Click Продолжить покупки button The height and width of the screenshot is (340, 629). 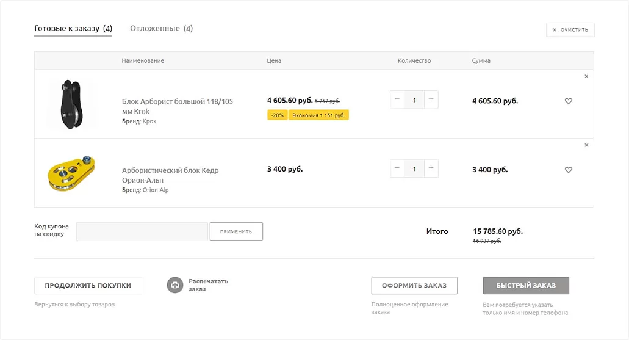pos(88,286)
